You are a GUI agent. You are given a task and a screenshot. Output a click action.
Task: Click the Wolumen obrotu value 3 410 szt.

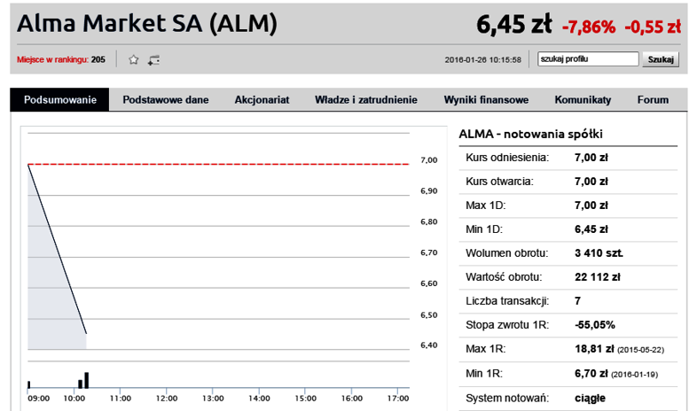click(599, 253)
